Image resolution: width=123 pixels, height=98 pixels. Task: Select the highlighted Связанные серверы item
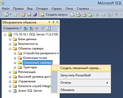38,63
